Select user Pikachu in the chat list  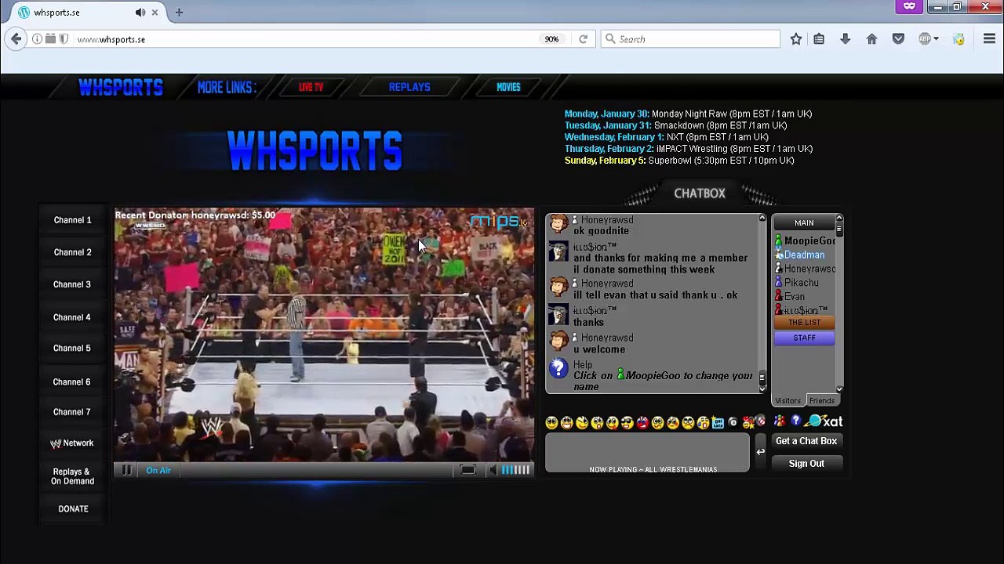tap(801, 283)
